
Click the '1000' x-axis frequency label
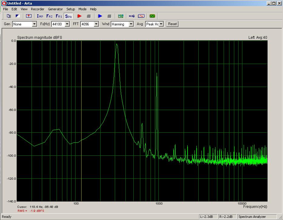(x=159, y=203)
